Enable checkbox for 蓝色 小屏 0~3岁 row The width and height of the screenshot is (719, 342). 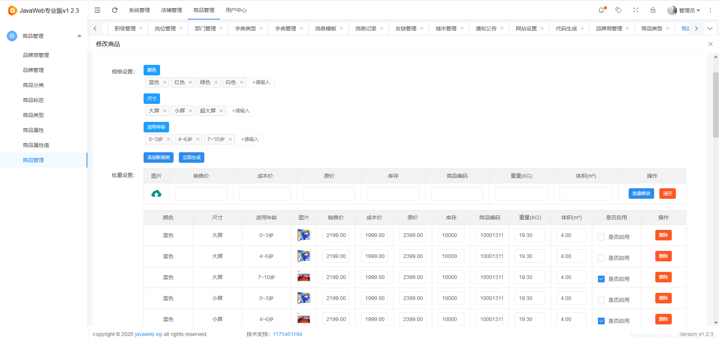(601, 300)
